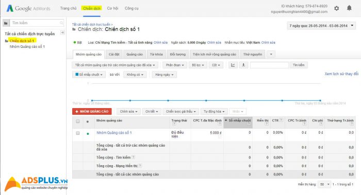Open the rows-per-page 50 dropdown

(x=324, y=184)
